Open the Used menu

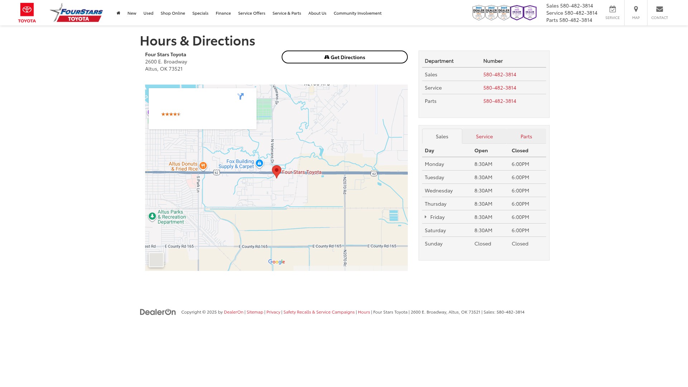(148, 13)
